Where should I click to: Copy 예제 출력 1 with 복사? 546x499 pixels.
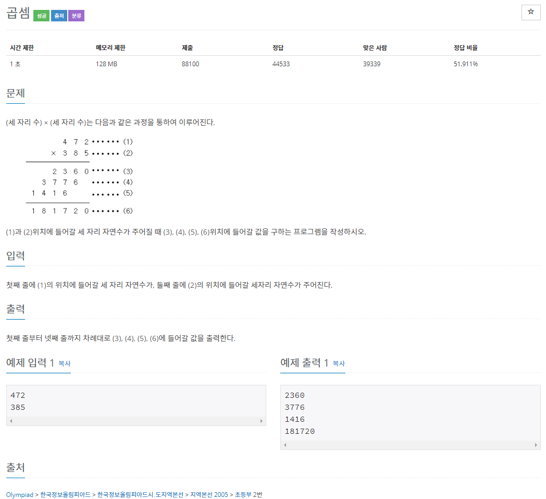[x=339, y=363]
